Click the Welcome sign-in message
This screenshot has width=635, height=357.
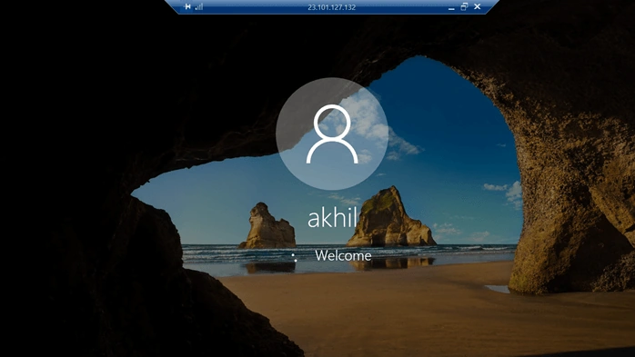coord(343,255)
